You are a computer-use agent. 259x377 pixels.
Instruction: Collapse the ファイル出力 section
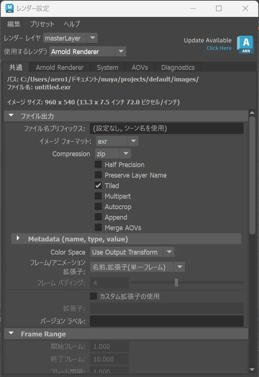pos(11,116)
